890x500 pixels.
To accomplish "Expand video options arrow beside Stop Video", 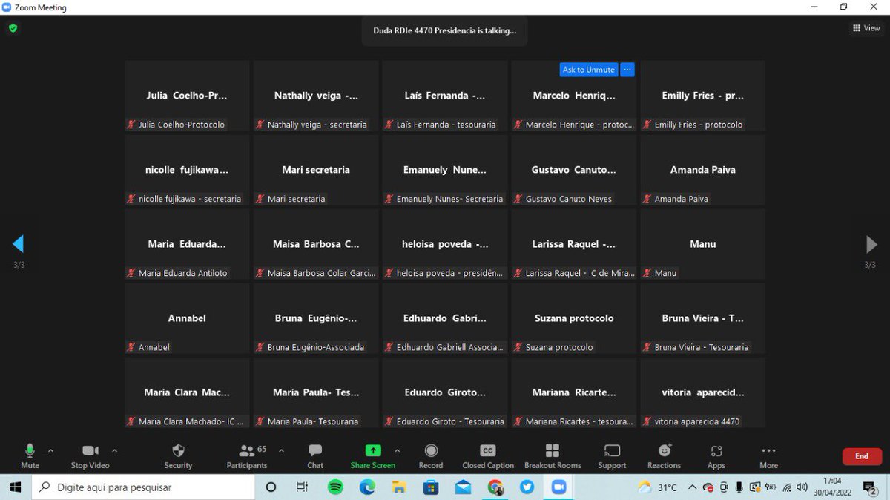I will (114, 450).
